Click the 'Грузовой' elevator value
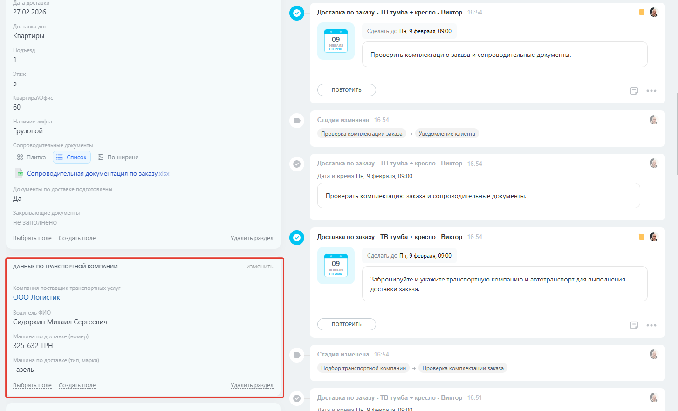This screenshot has height=411, width=678. pos(28,131)
